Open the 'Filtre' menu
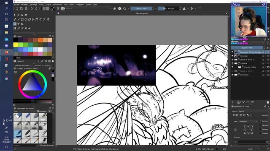The width and height of the screenshot is (270, 151). (x=65, y=5)
